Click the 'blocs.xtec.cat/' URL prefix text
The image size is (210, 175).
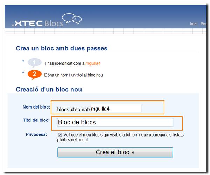(x=73, y=109)
